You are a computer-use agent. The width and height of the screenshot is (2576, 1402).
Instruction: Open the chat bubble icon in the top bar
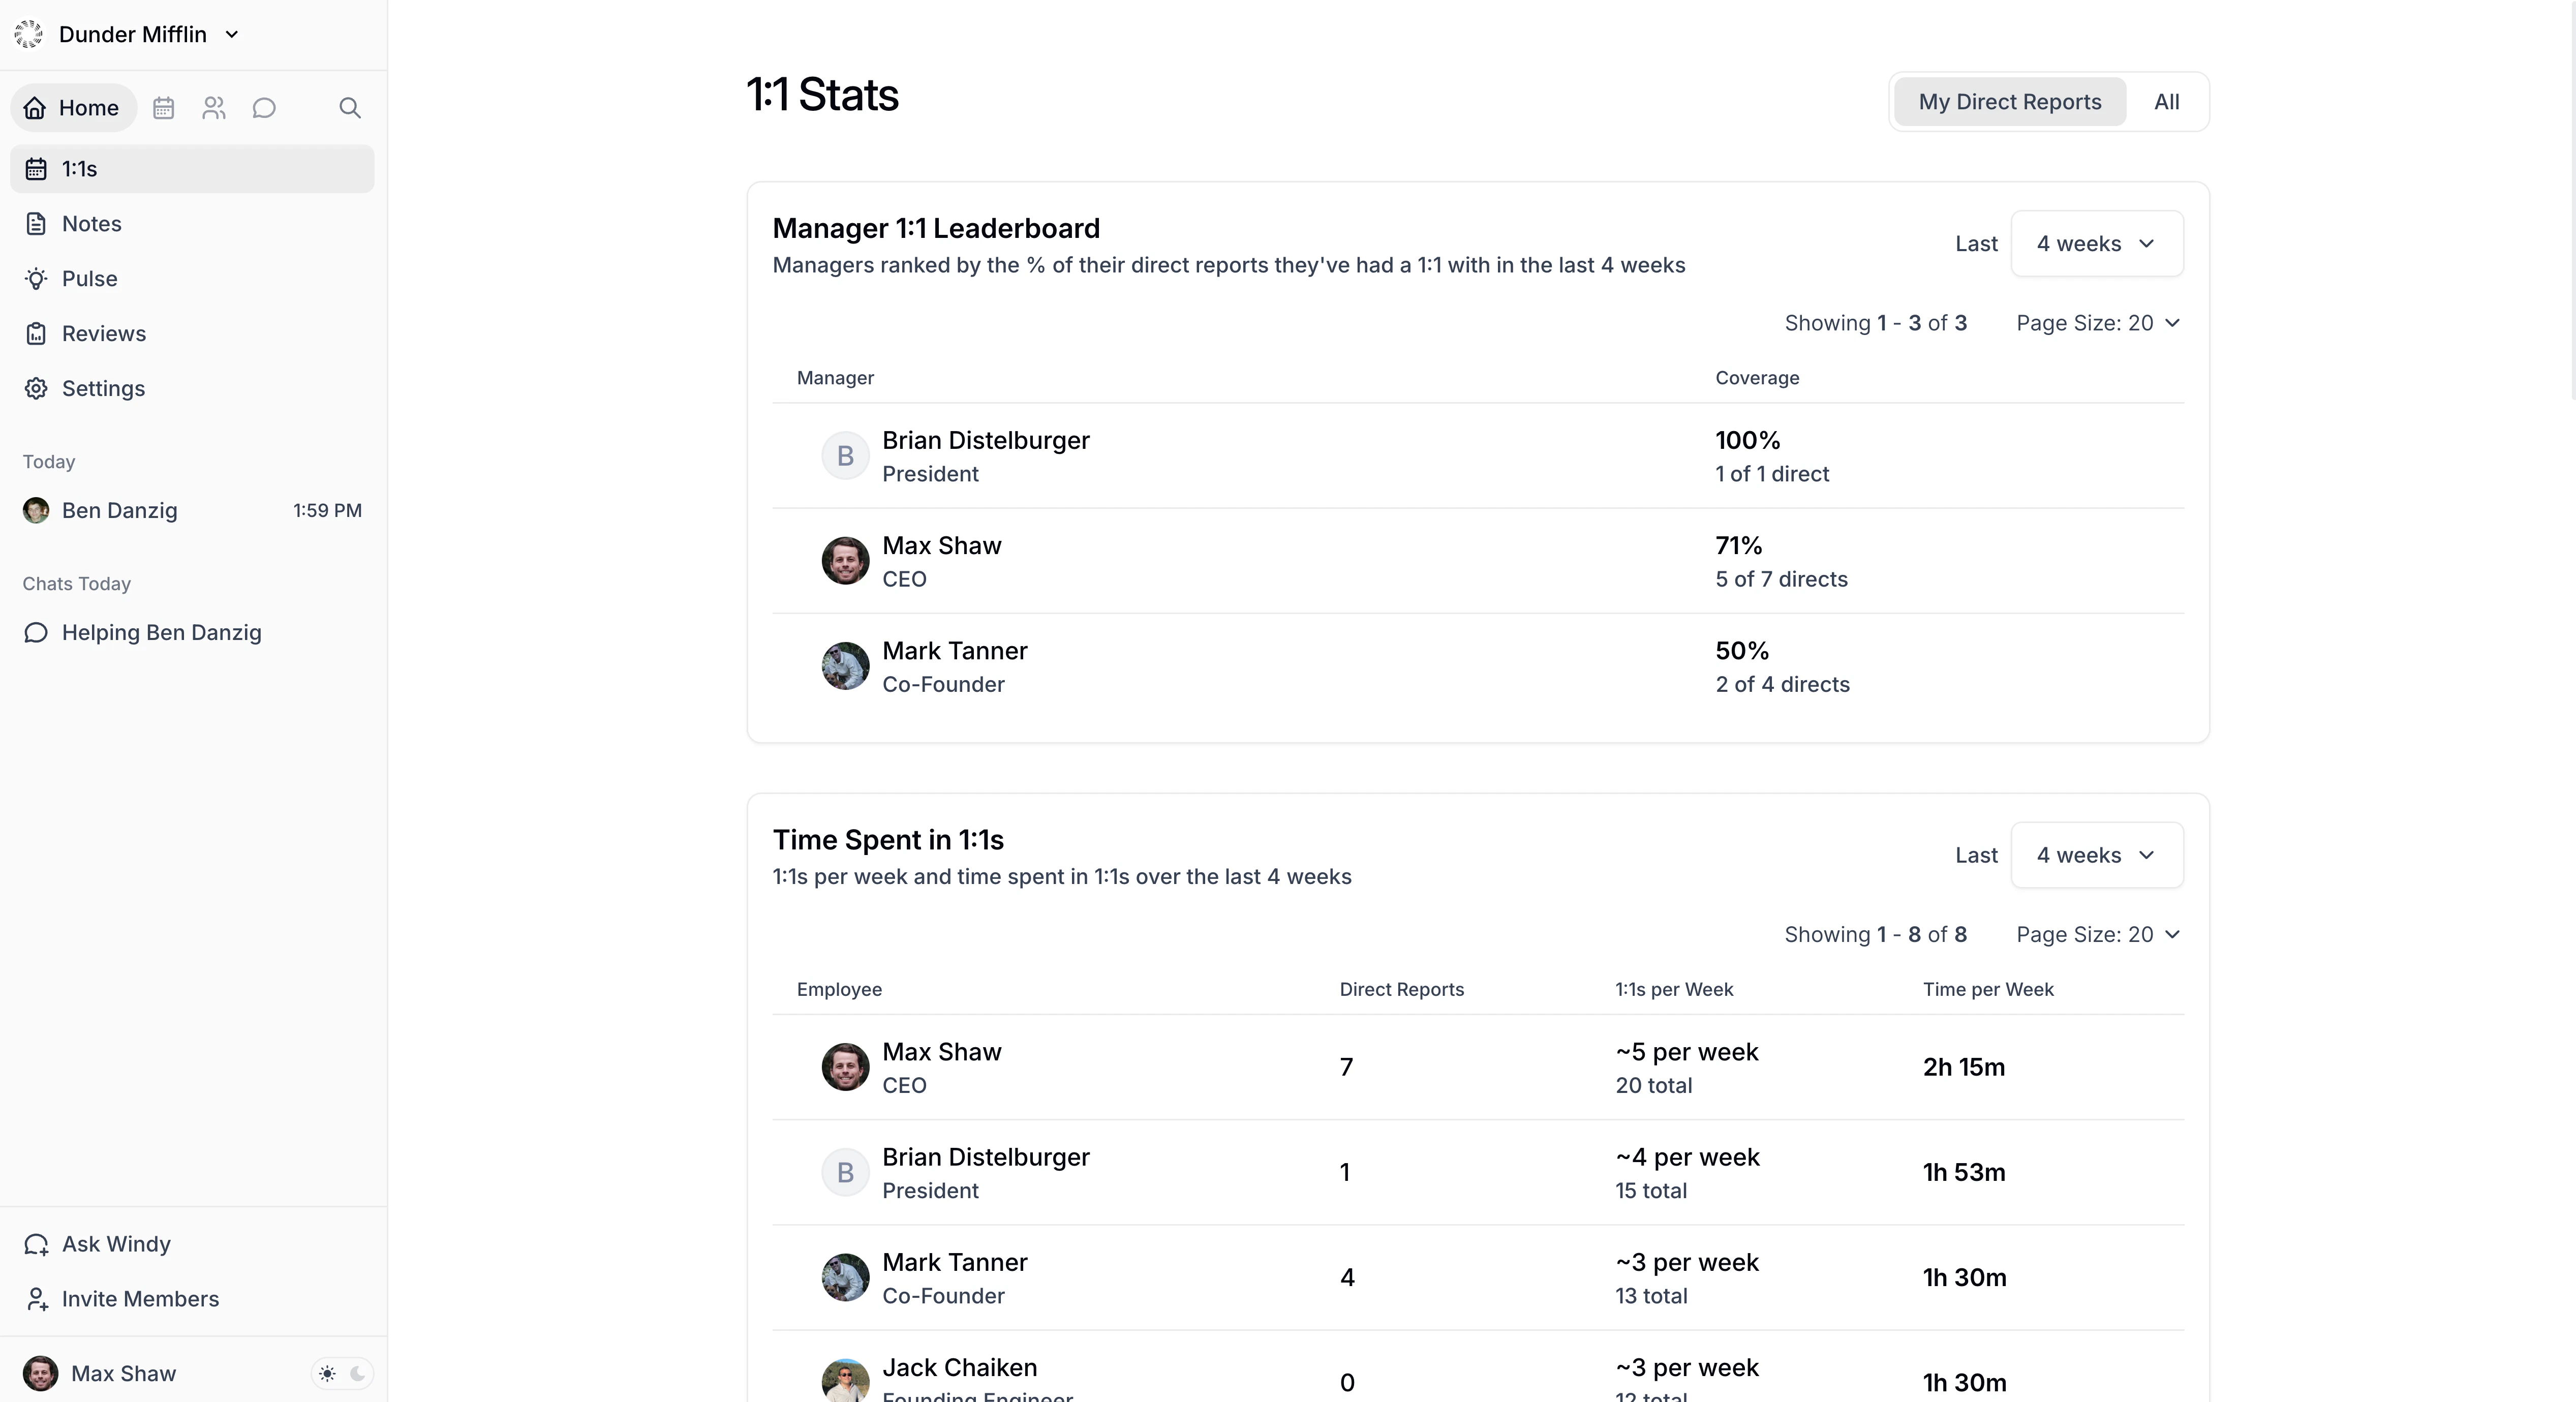(264, 108)
